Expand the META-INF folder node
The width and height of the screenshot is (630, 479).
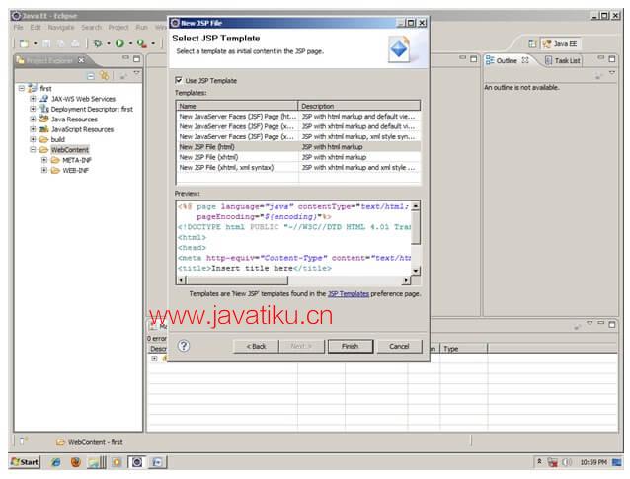pos(44,160)
